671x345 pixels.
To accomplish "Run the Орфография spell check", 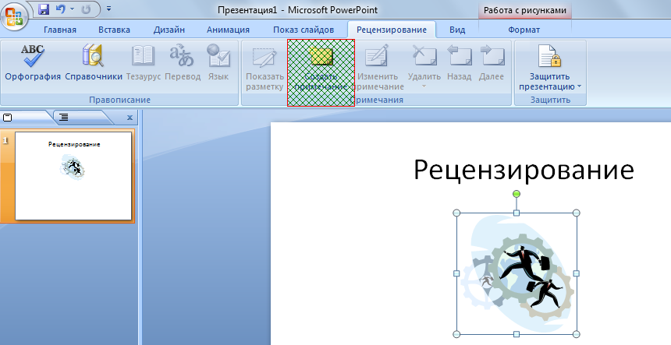I will click(33, 62).
